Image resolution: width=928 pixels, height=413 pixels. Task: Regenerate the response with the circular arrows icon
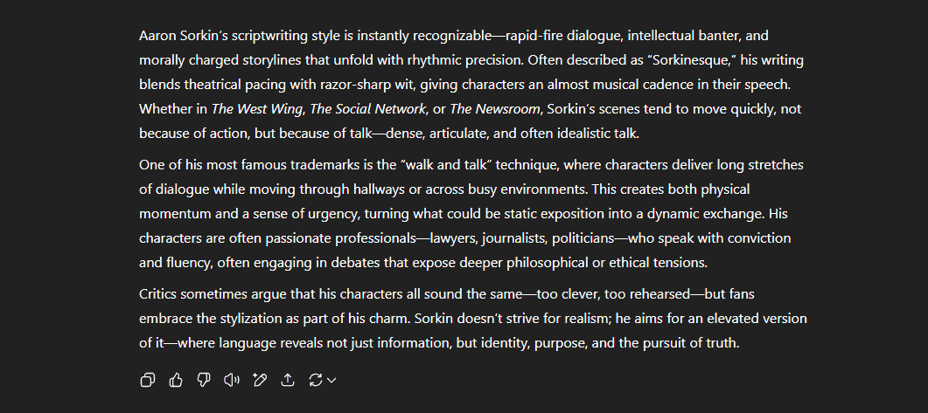coord(316,380)
